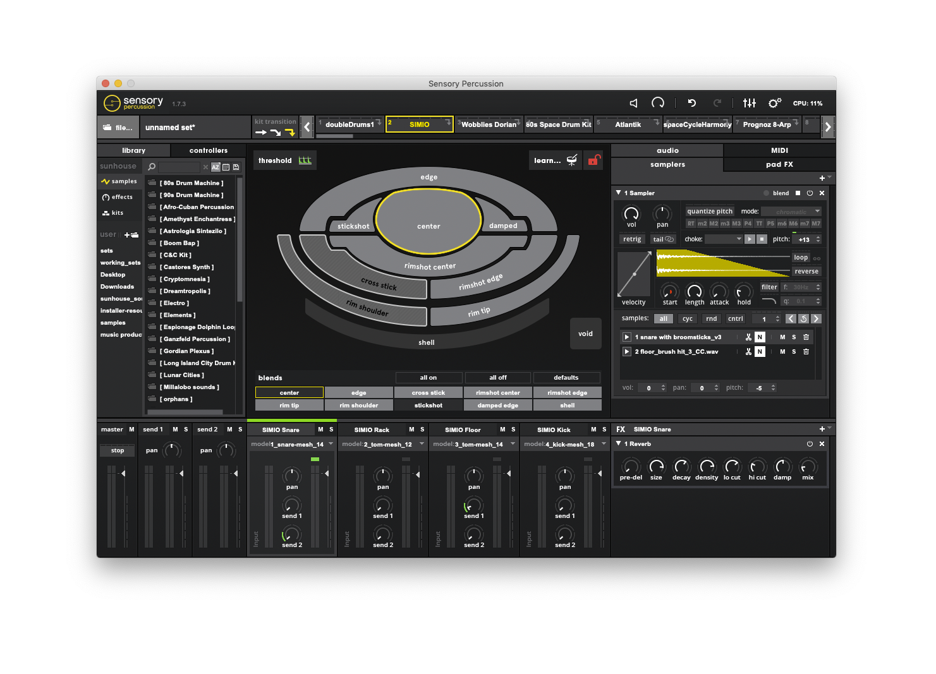Select the audio tab

pos(667,150)
